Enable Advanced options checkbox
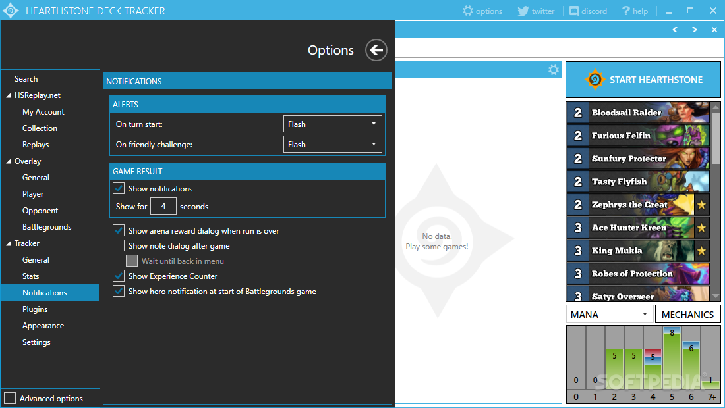725x408 pixels. [x=10, y=398]
